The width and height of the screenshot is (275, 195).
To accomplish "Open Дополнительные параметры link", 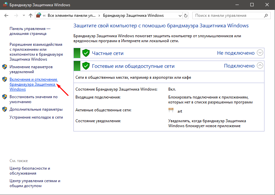I will pos(36,109).
